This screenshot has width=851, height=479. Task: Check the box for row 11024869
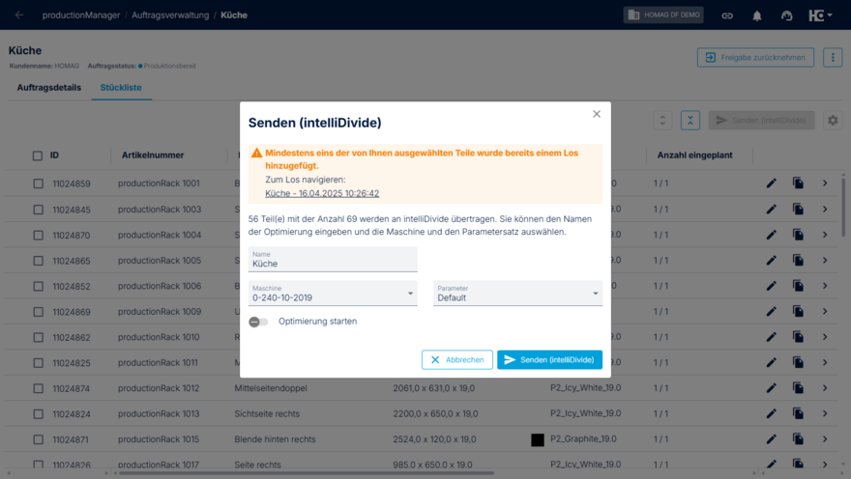[38, 312]
